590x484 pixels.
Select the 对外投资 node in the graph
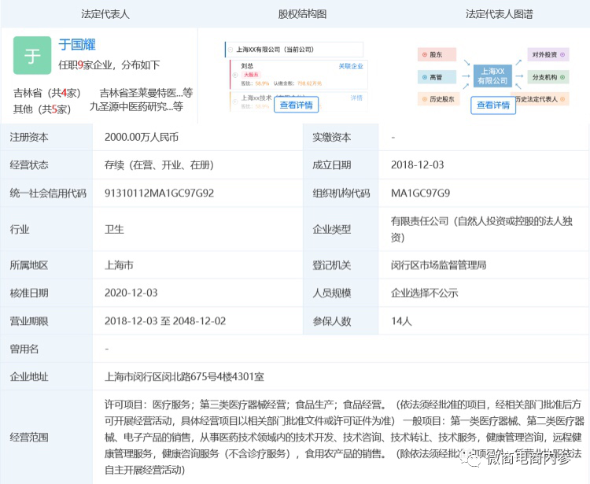[548, 54]
